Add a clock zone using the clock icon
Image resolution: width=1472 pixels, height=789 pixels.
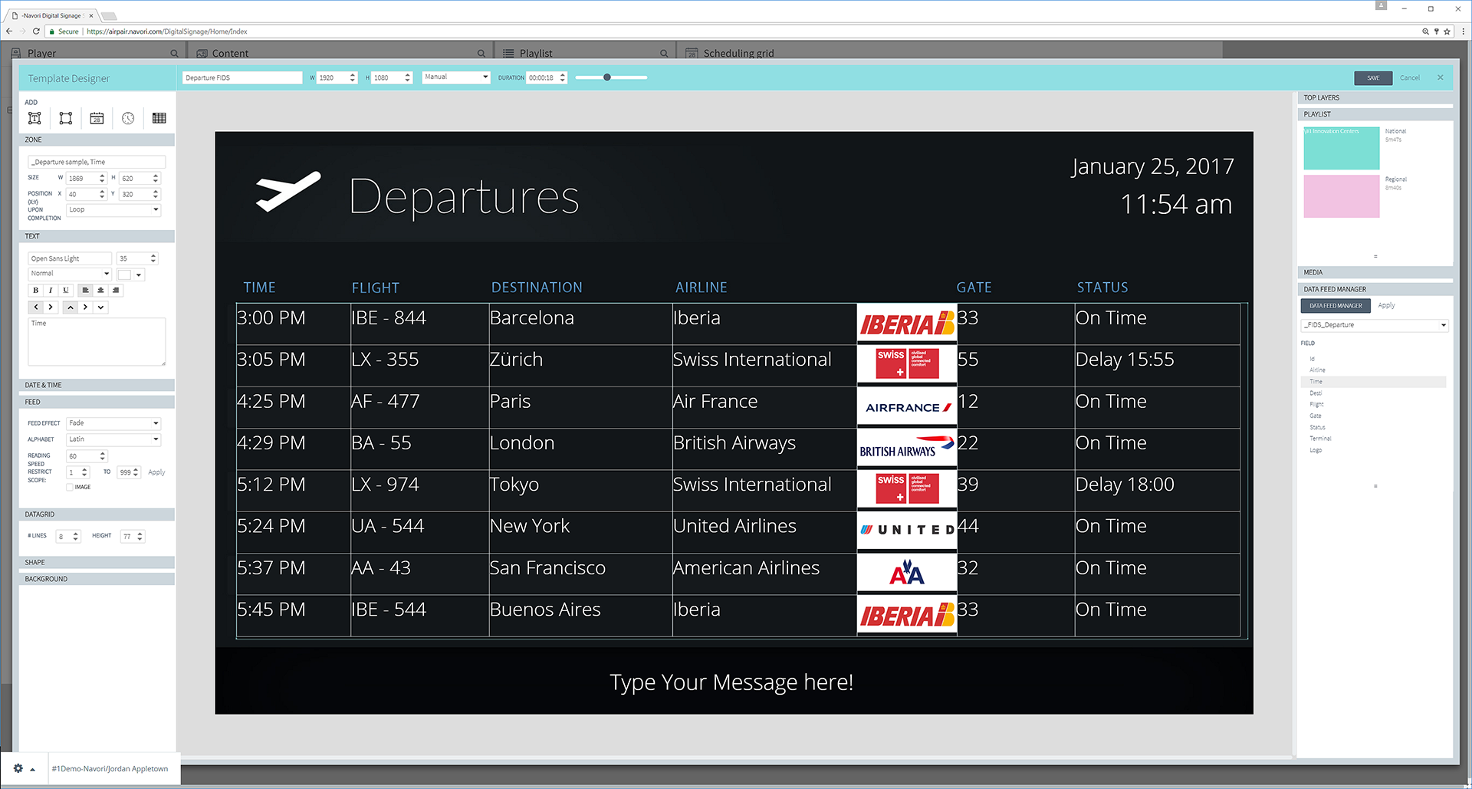coord(128,118)
